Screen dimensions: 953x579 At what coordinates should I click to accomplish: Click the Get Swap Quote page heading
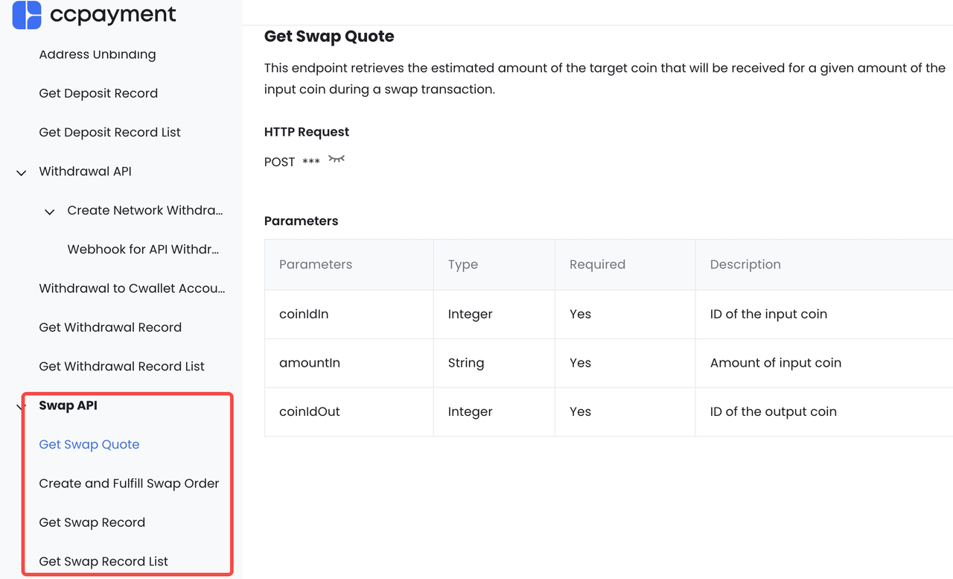tap(329, 37)
